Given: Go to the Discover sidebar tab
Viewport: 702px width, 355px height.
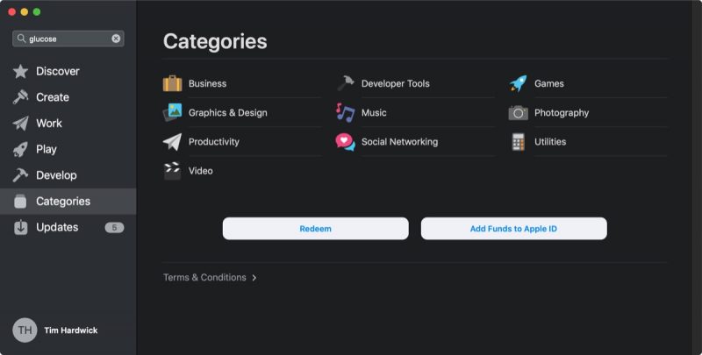Looking at the screenshot, I should pos(57,71).
